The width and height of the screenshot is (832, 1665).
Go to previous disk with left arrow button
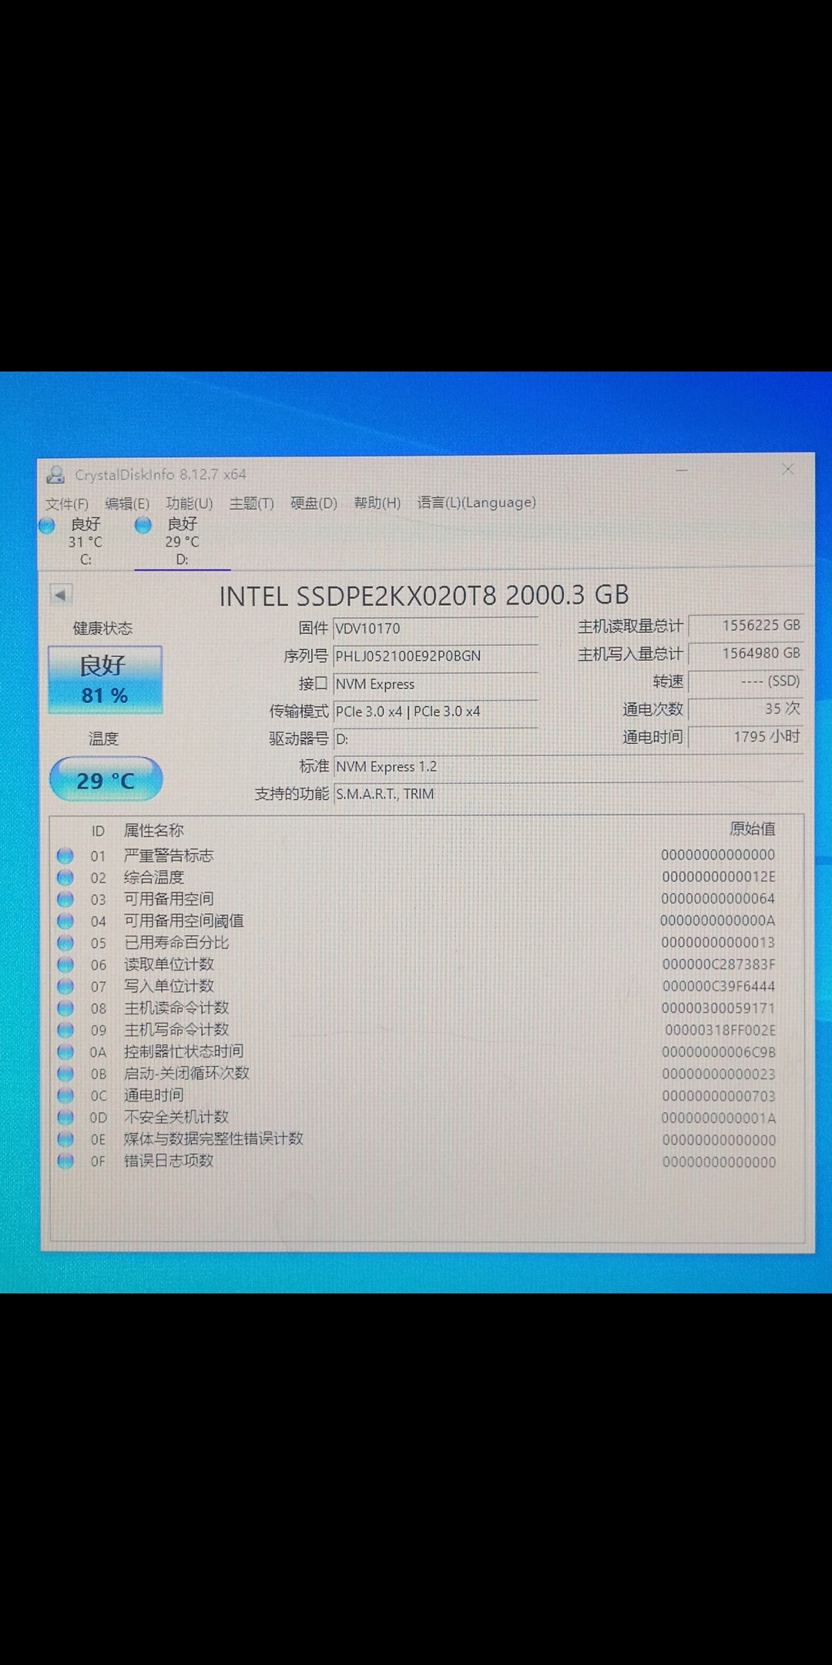pyautogui.click(x=61, y=594)
